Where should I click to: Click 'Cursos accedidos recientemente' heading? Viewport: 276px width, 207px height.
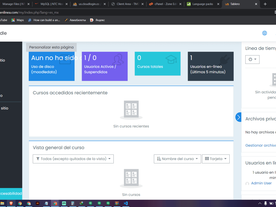(x=70, y=93)
